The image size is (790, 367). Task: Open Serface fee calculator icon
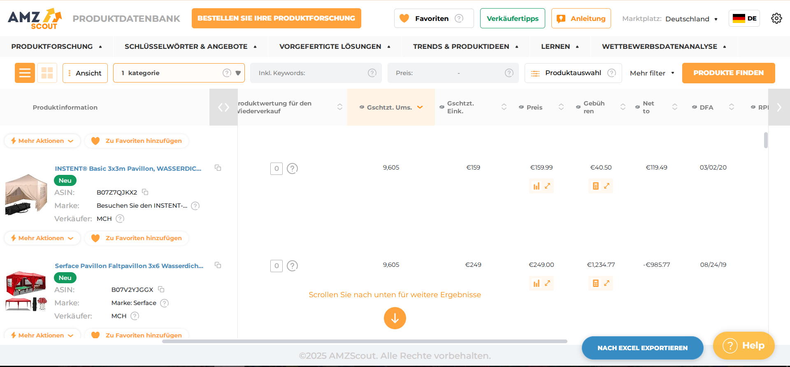pos(596,284)
